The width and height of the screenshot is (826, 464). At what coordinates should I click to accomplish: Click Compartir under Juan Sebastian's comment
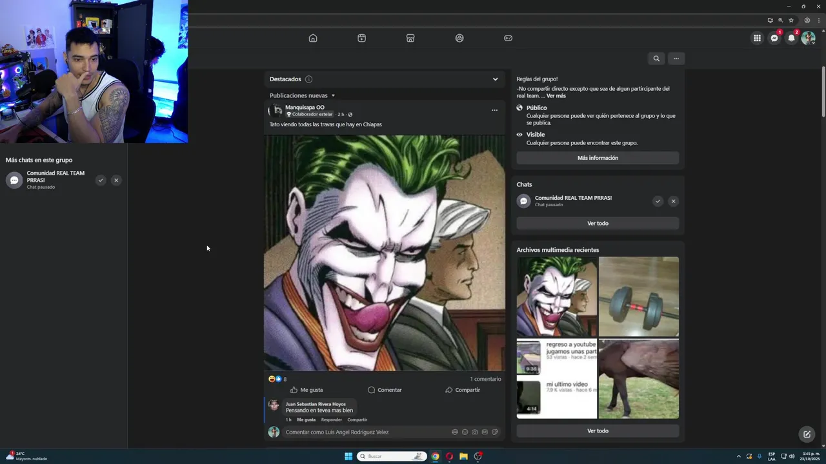tap(358, 420)
